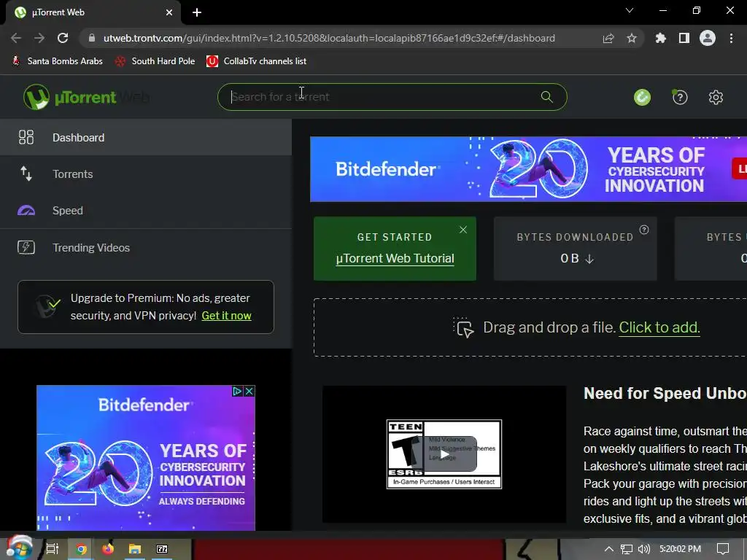Click the Speed gauge icon
The image size is (747, 560).
[26, 211]
